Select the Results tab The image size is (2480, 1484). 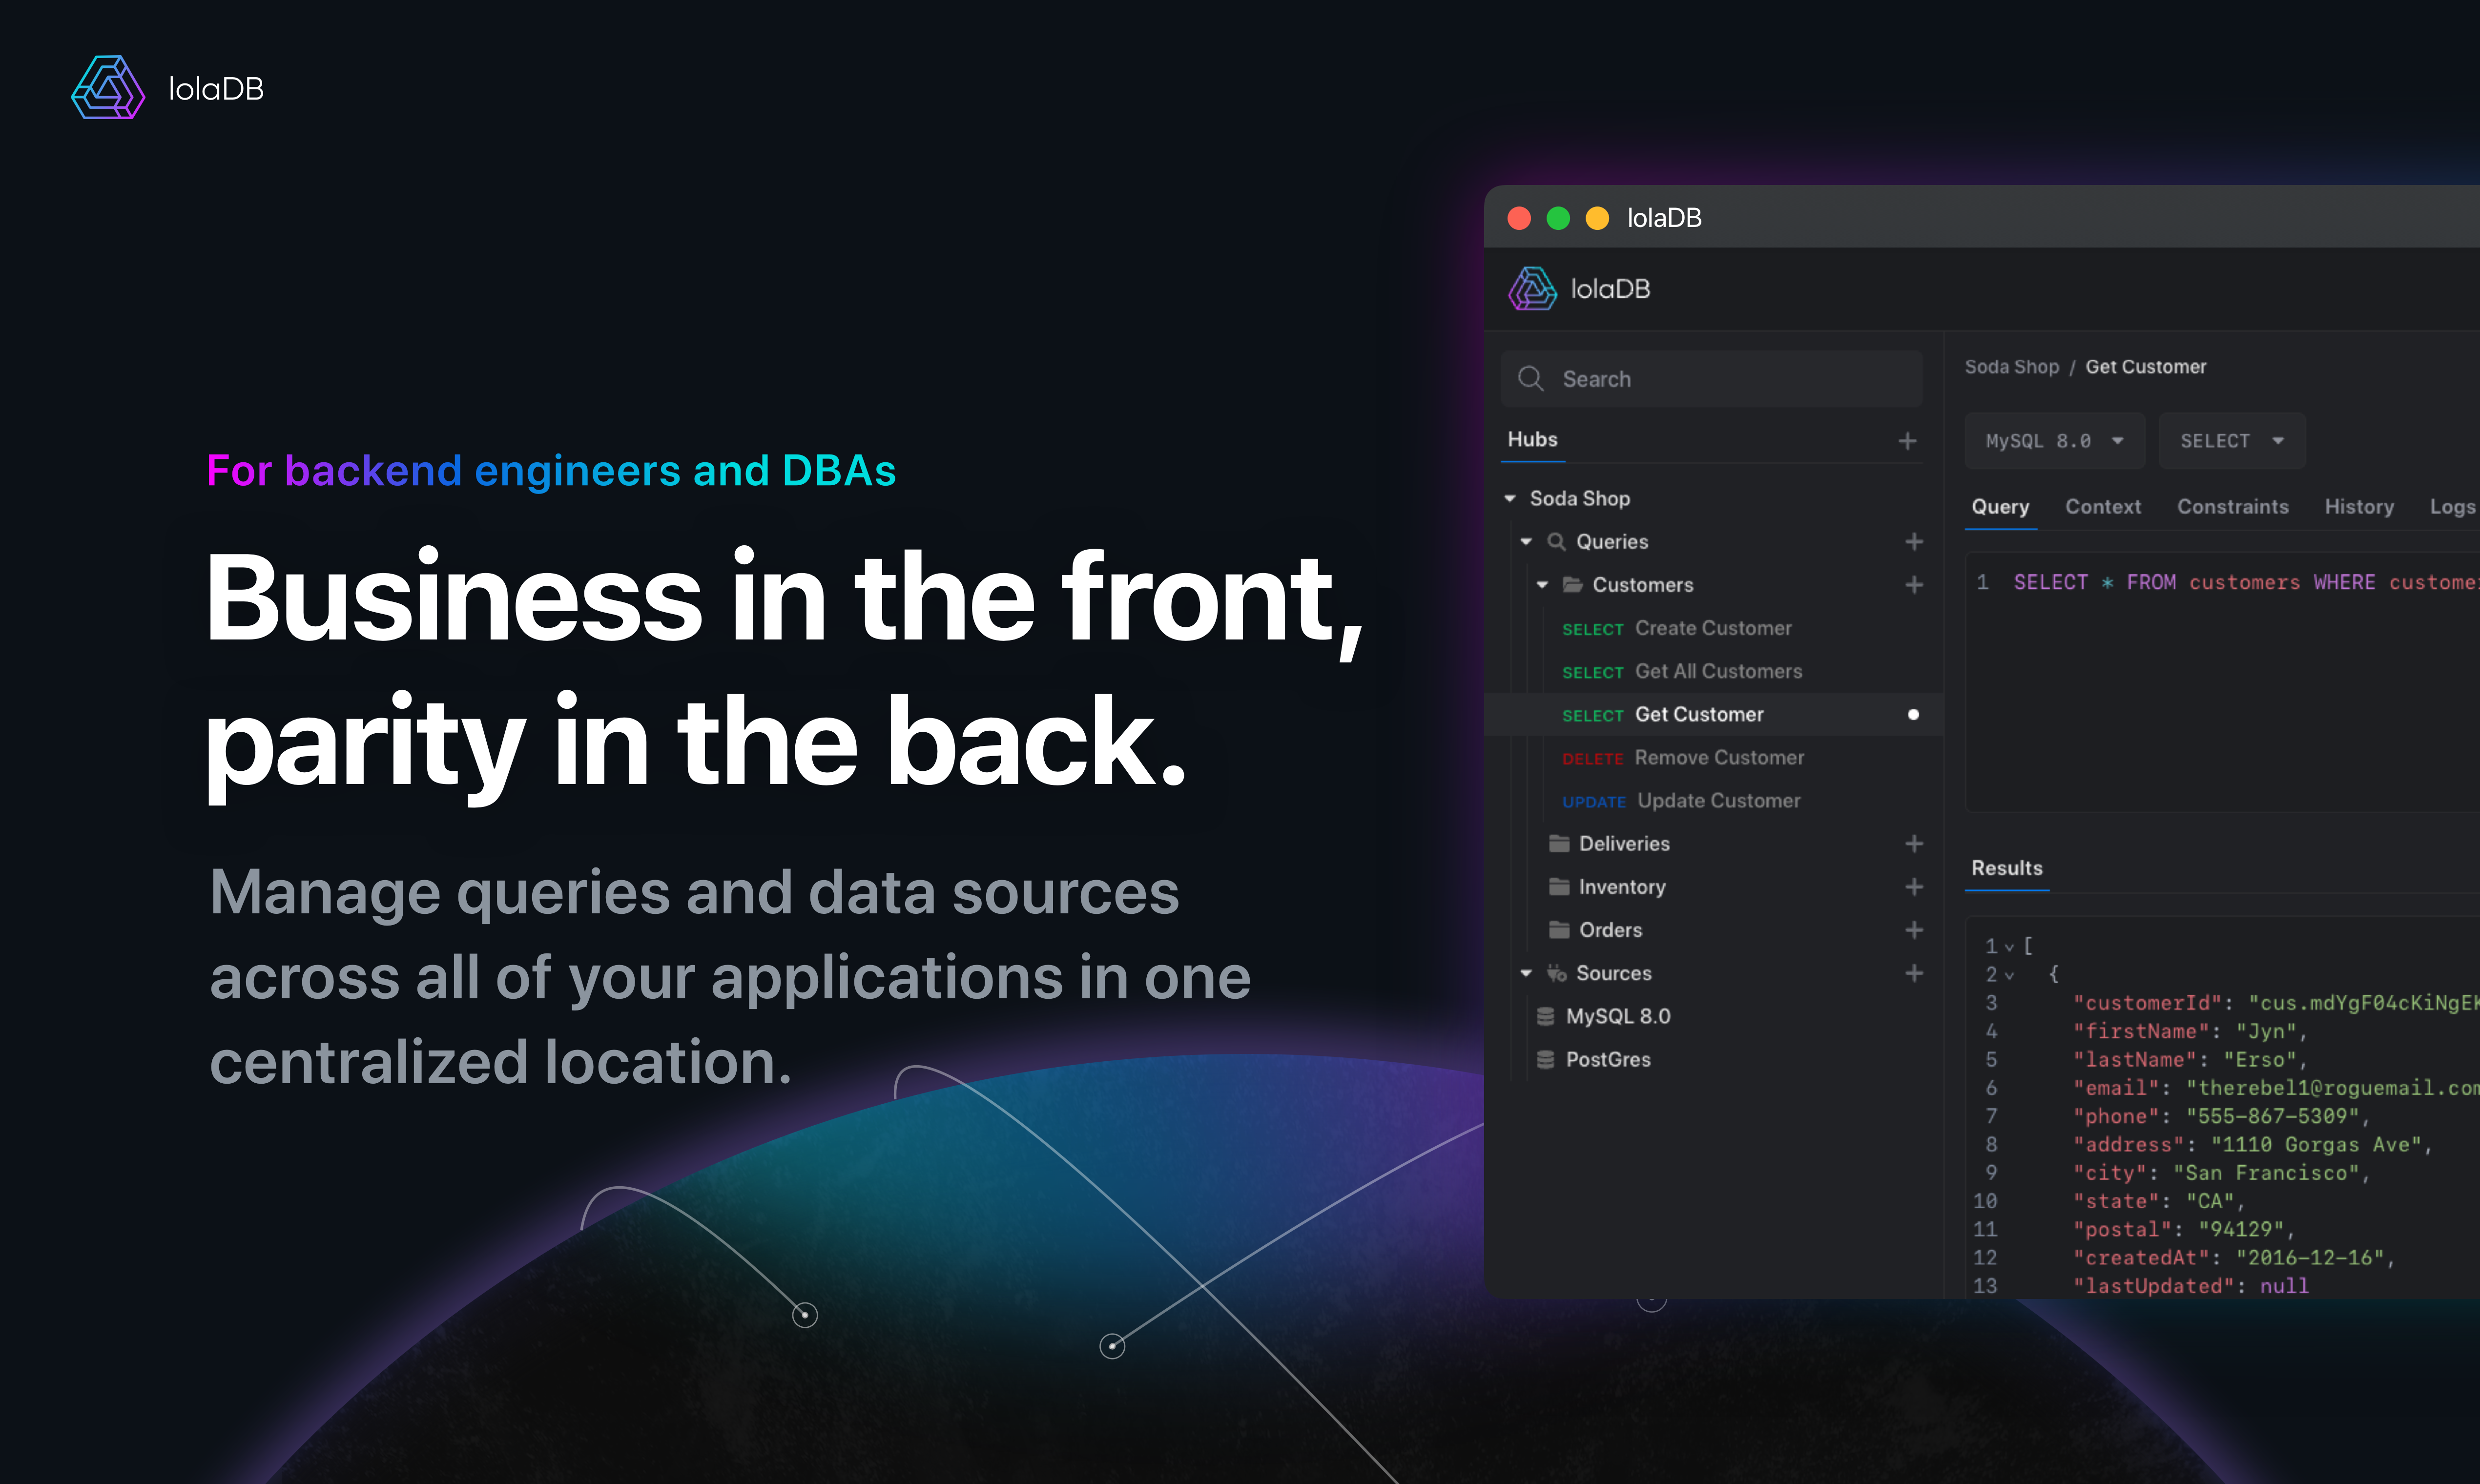click(x=2006, y=868)
